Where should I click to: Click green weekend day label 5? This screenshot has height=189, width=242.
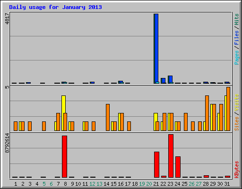[44, 184]
